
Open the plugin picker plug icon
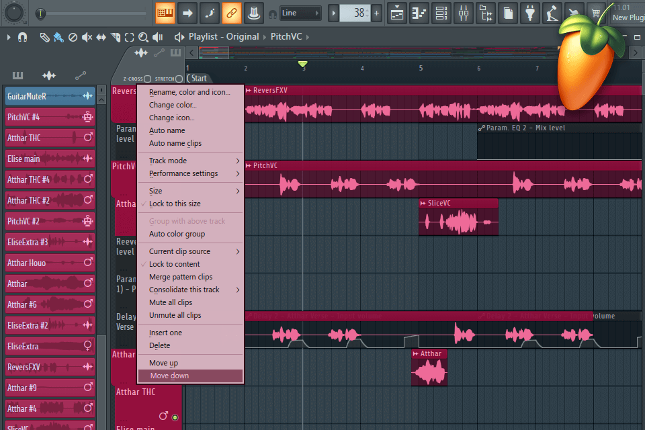coord(530,13)
